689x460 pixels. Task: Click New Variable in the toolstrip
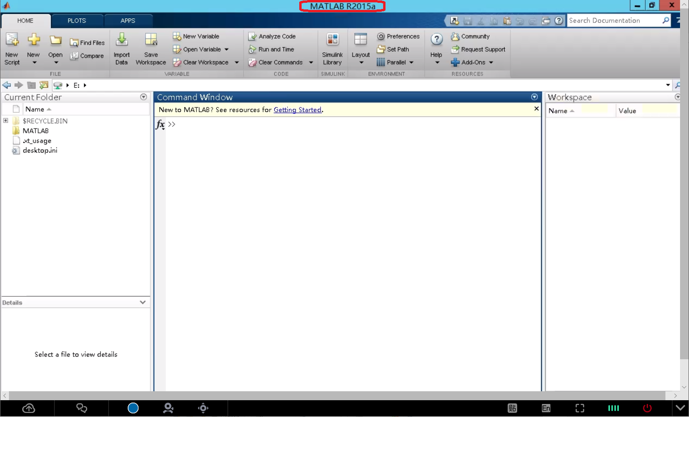coord(196,36)
